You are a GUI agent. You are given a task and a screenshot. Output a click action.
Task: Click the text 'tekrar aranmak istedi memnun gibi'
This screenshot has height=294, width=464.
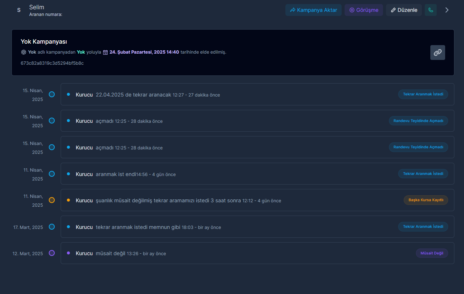point(138,227)
